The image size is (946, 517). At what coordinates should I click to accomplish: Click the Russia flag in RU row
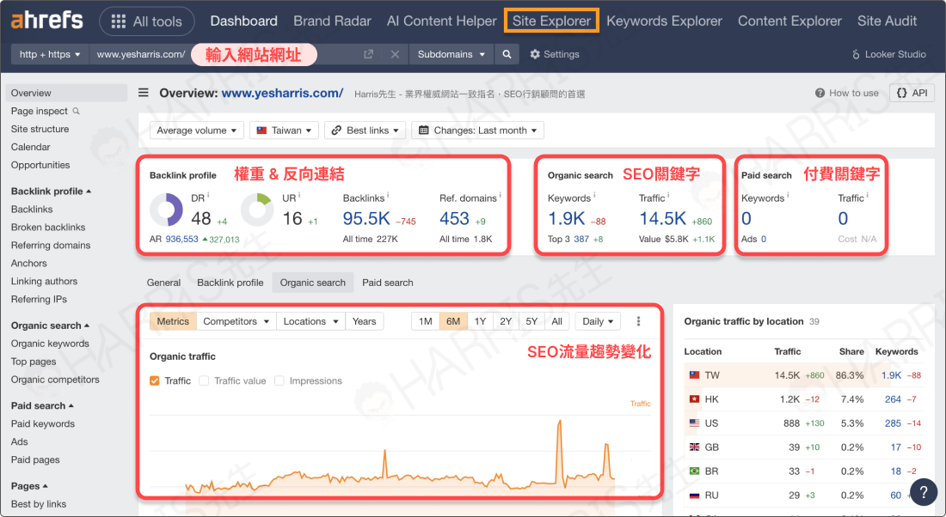(694, 496)
